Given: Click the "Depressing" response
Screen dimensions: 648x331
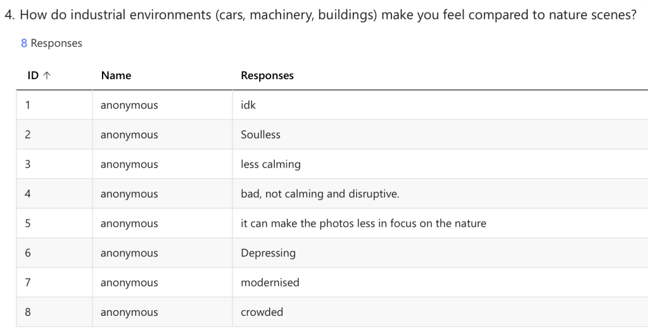Looking at the screenshot, I should 268,253.
